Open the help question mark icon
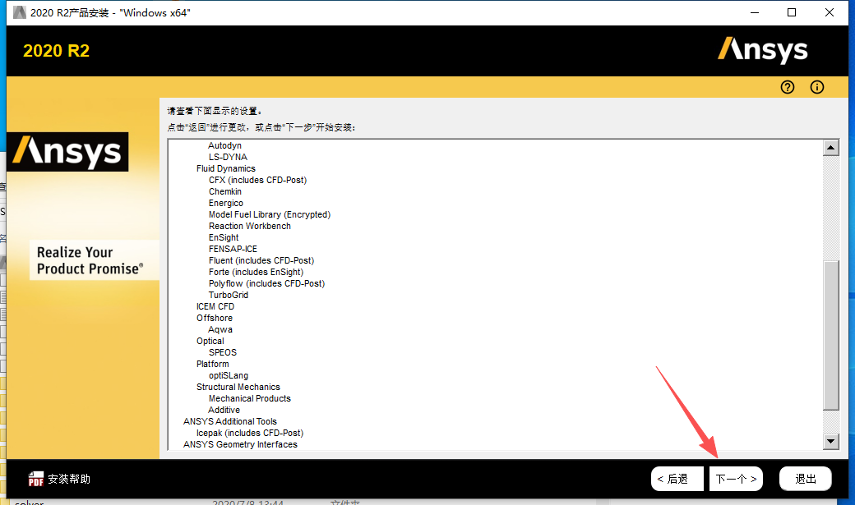 click(x=787, y=87)
